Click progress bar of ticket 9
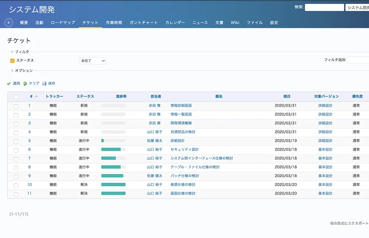Viewport: 369px width, 238px height. [113, 176]
